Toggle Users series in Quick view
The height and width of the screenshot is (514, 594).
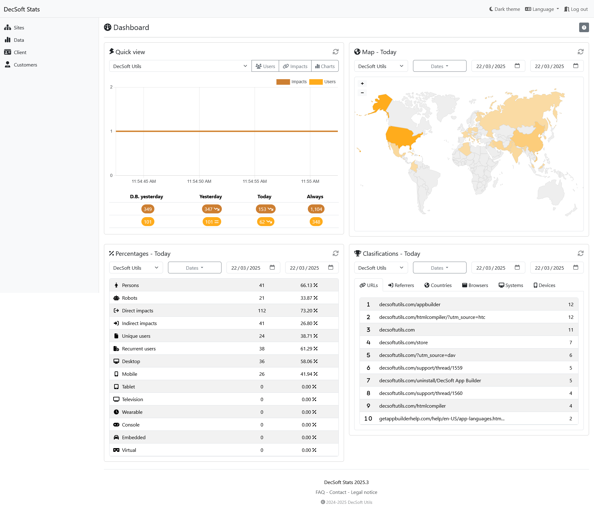tap(265, 66)
